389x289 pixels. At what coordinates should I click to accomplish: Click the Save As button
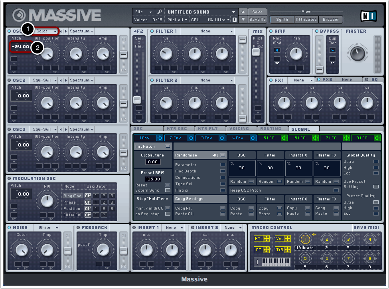coord(257,20)
